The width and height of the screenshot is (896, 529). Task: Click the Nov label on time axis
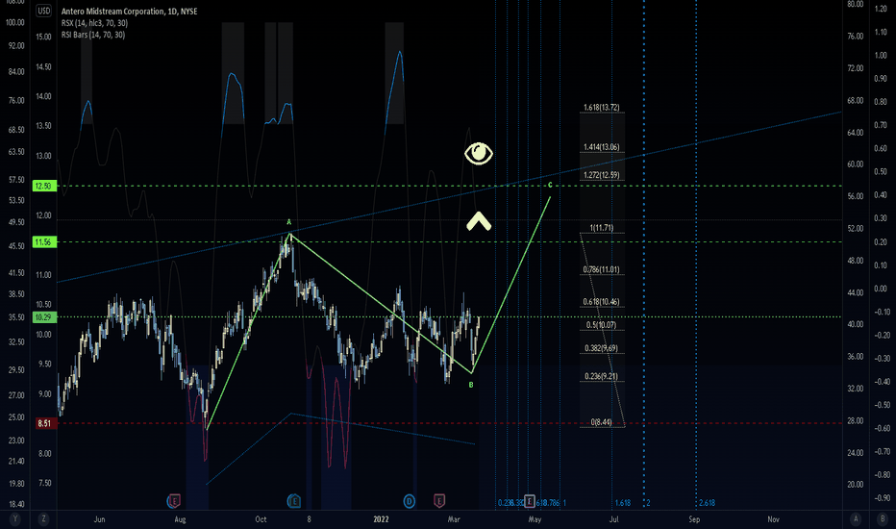pyautogui.click(x=773, y=519)
